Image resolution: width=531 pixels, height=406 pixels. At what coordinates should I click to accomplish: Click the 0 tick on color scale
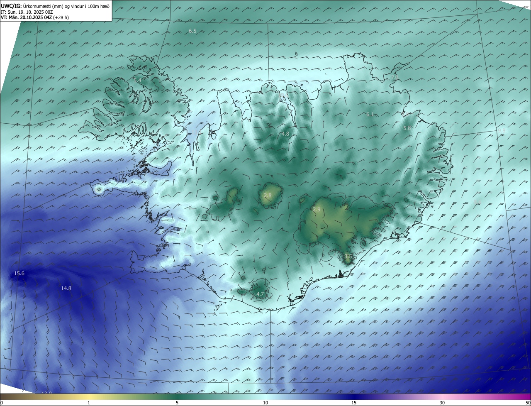[x=2, y=403]
